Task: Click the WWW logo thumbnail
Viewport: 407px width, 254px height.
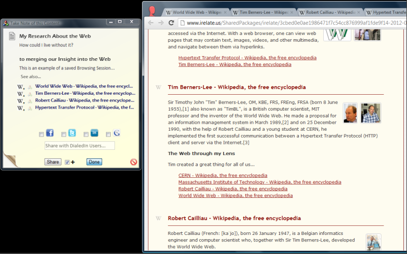Action: pyautogui.click(x=337, y=35)
